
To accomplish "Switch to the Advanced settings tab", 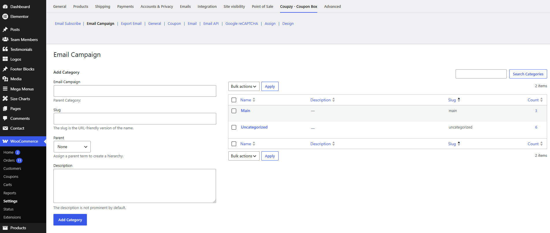I will click(332, 6).
